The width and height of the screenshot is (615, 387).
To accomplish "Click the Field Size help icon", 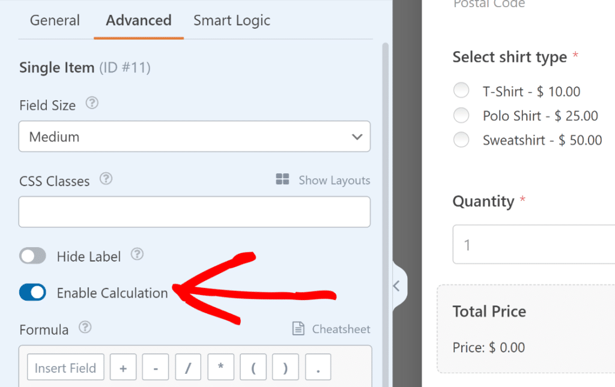I will tap(92, 104).
